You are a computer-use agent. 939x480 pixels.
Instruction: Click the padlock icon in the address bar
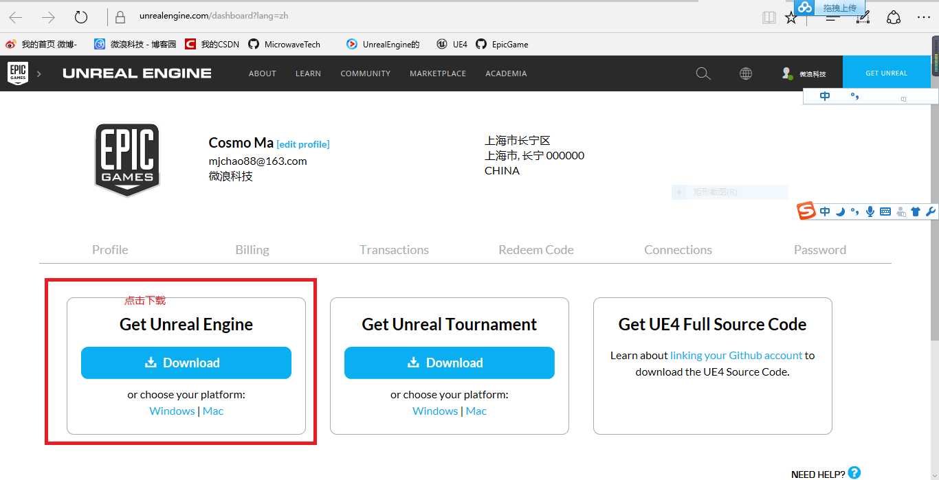click(121, 17)
